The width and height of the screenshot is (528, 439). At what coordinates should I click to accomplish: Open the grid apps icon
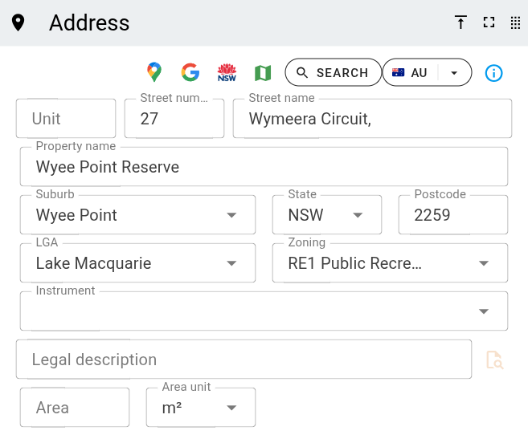tap(515, 23)
